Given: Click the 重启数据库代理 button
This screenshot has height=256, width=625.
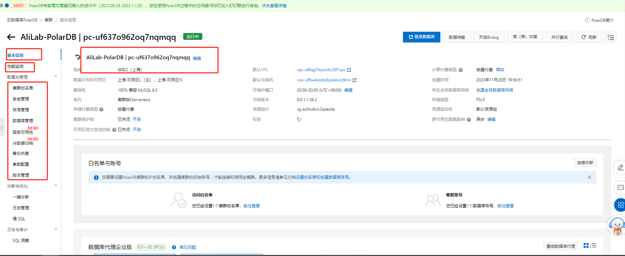Looking at the screenshot, I should point(561,246).
